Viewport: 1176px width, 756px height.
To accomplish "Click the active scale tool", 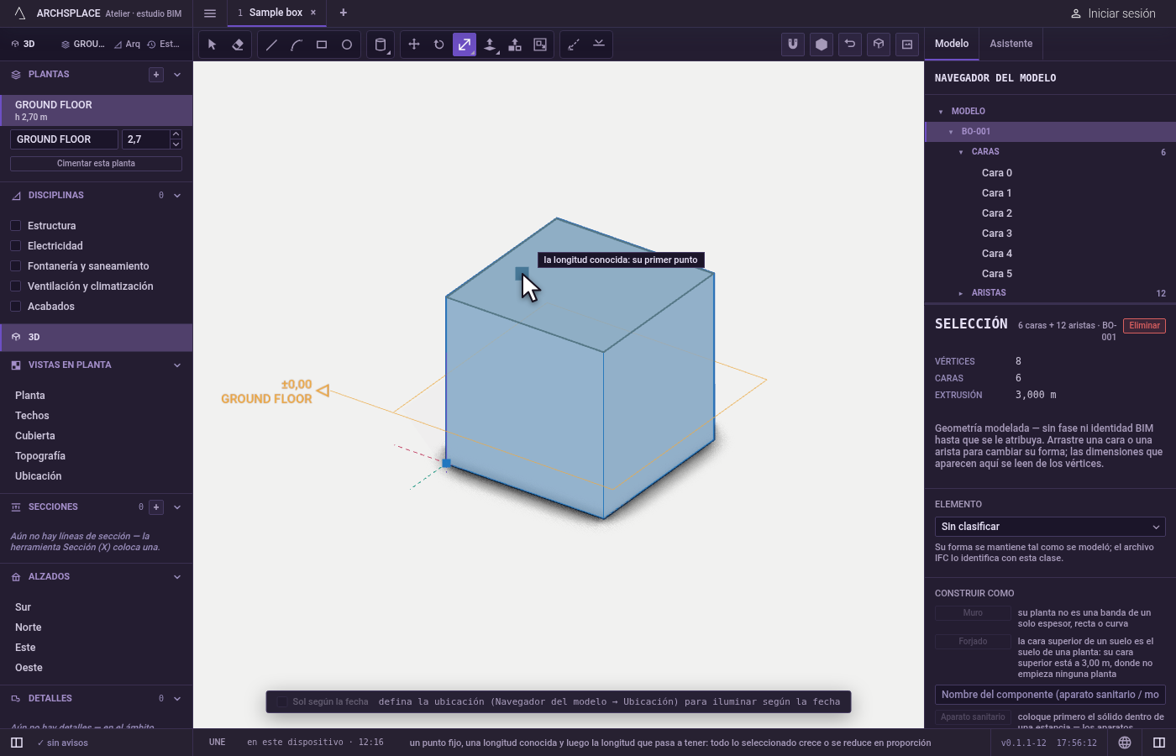I will [465, 45].
